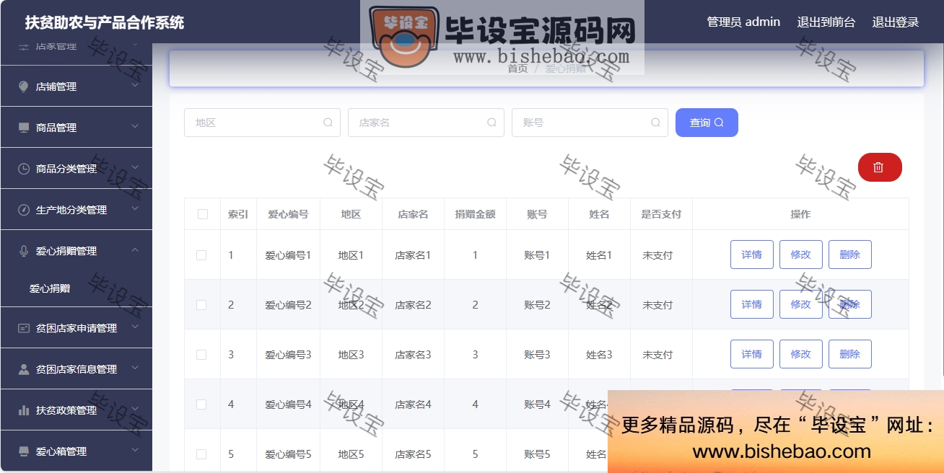This screenshot has height=473, width=944.
Task: Click the lightbulb icon beside 店铺管理
Action: point(24,87)
